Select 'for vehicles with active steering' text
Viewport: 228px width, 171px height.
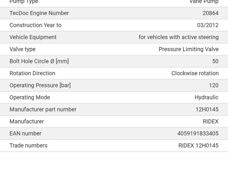[x=178, y=37]
